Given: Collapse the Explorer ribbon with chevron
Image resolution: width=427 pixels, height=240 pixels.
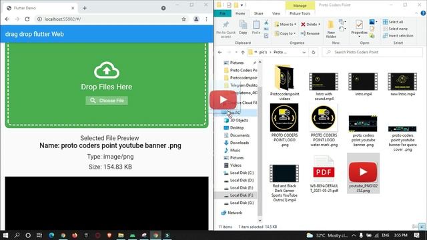Looking at the screenshot, I should click(x=416, y=13).
